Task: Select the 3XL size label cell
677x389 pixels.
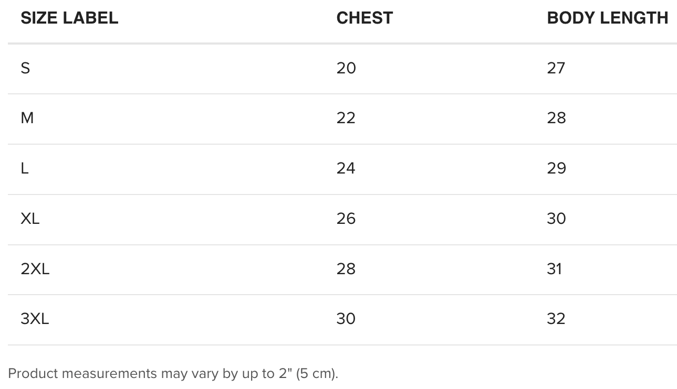Action: (35, 319)
